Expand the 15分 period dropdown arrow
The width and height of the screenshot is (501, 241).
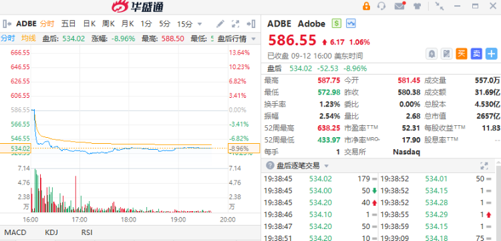[x=200, y=24]
